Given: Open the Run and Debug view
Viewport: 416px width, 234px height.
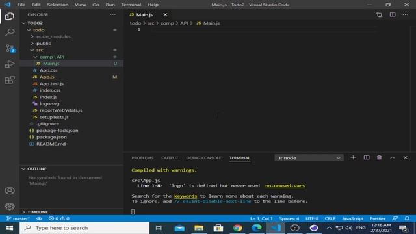Looking at the screenshot, I should point(10,64).
